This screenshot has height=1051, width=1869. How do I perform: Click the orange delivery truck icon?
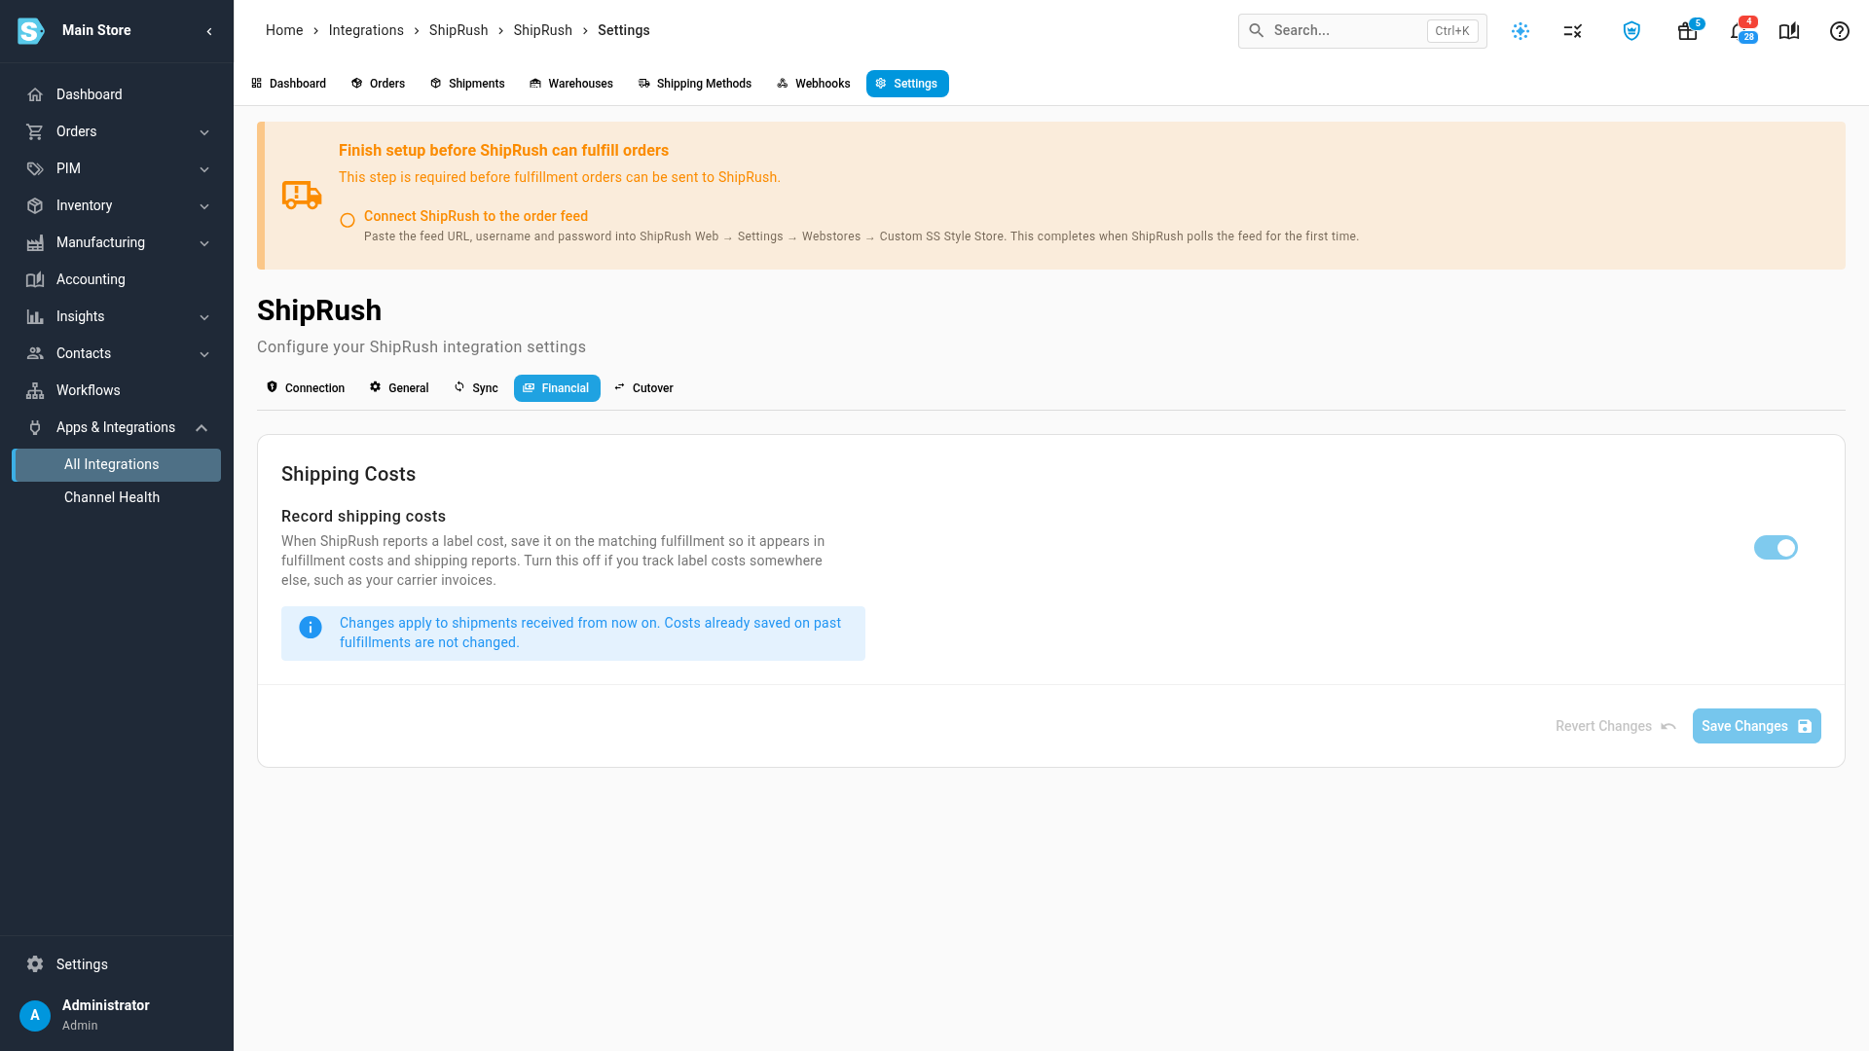click(302, 195)
